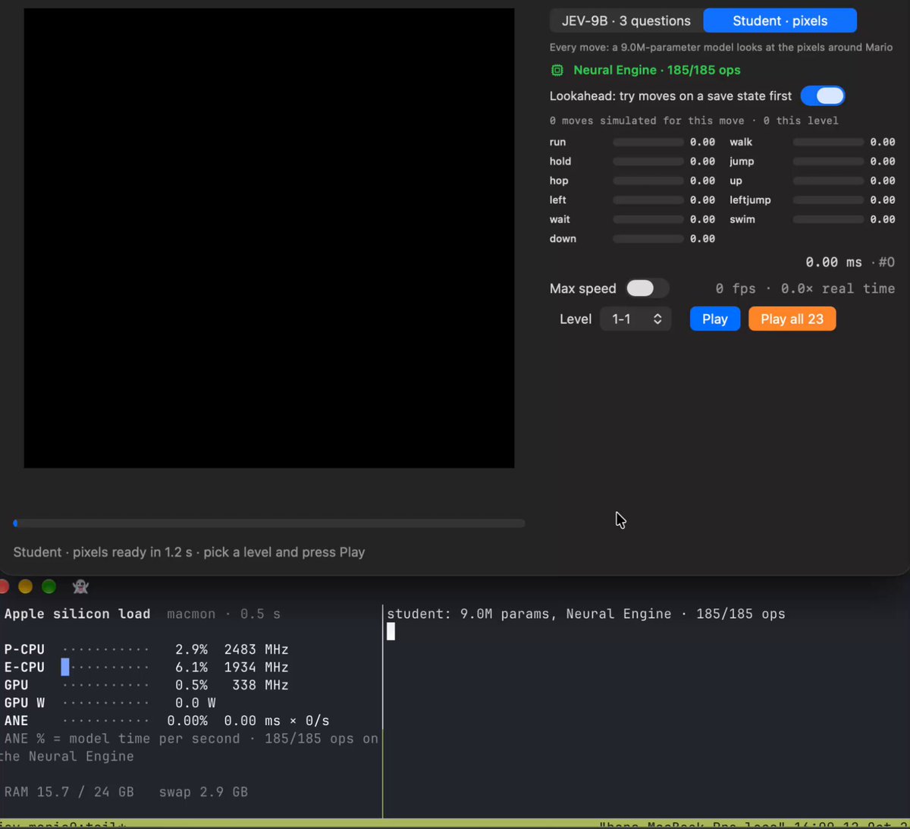Screen dimensions: 910x829
Task: Click the "RAM 15.7 / 24 GB" terminal readout
Action: pyautogui.click(x=69, y=793)
